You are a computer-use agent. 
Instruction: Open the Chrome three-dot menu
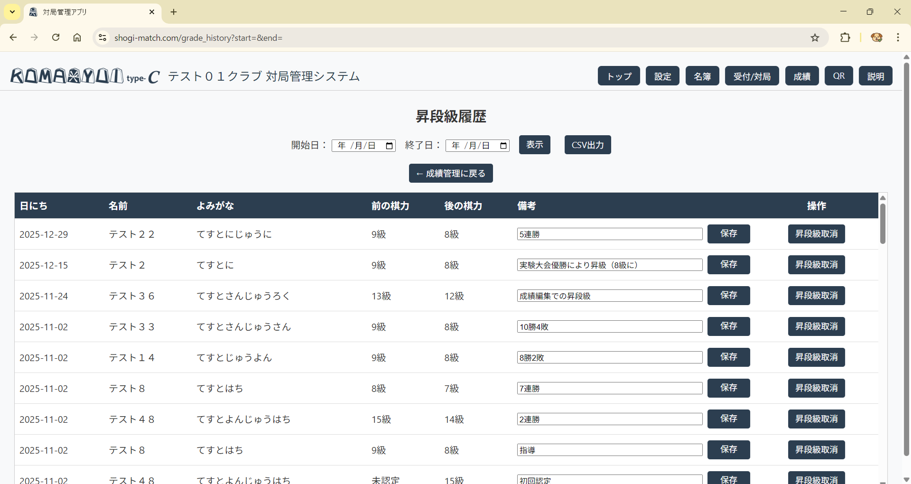[x=898, y=37]
